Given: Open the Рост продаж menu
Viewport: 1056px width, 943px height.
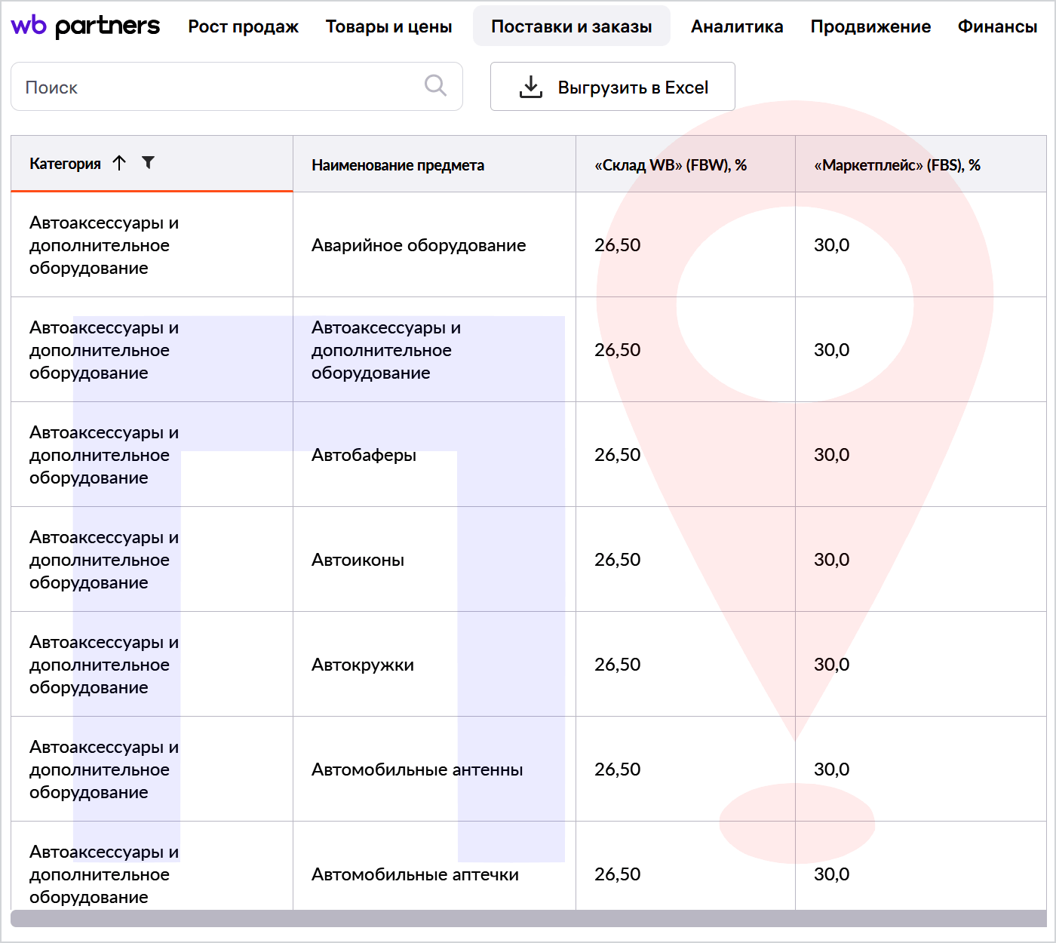Looking at the screenshot, I should click(x=243, y=26).
